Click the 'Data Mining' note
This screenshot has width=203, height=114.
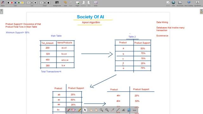tap(162, 22)
